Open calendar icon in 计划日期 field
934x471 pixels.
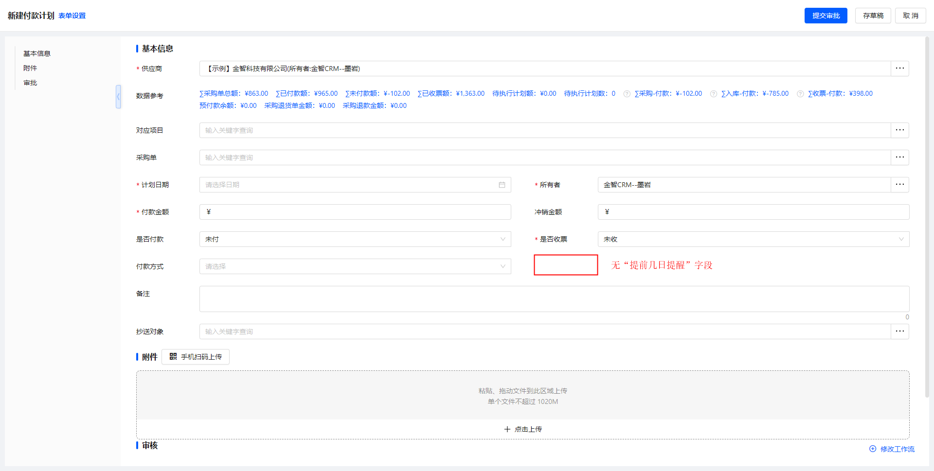(502, 185)
